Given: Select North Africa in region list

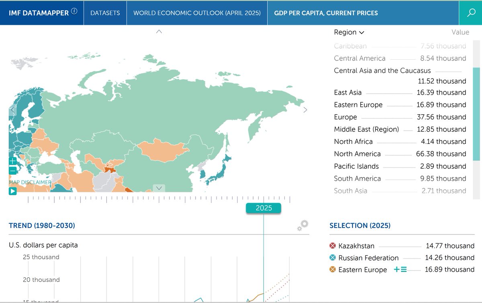Looking at the screenshot, I should point(400,141).
